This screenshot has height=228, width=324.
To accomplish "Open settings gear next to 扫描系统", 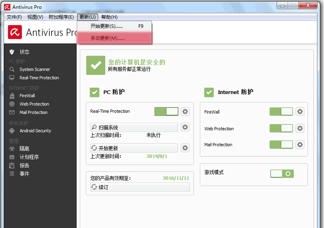I will pos(185,127).
